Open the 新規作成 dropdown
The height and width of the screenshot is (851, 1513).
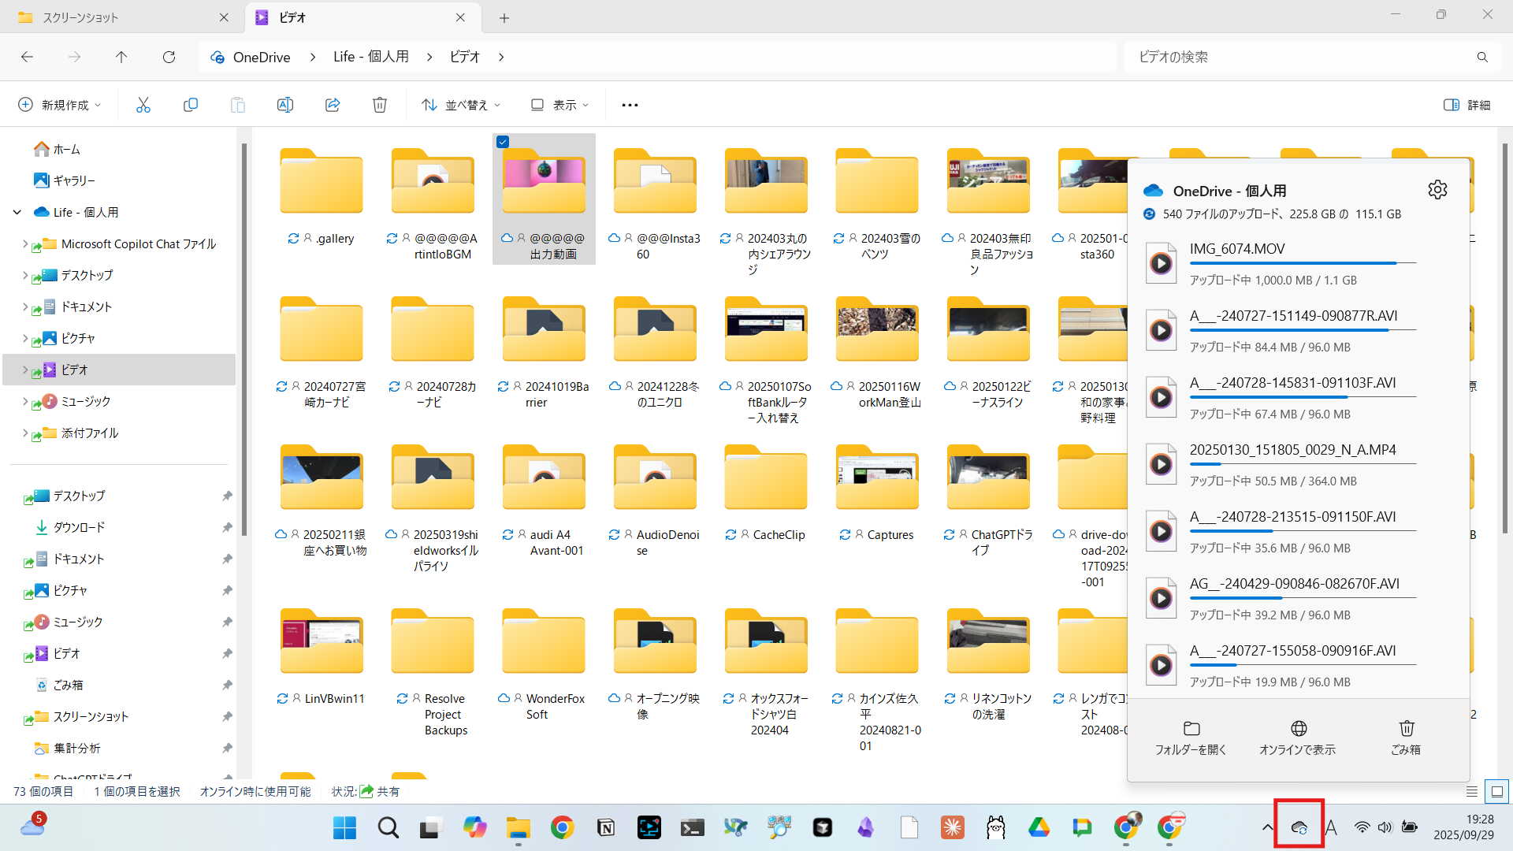tap(60, 105)
